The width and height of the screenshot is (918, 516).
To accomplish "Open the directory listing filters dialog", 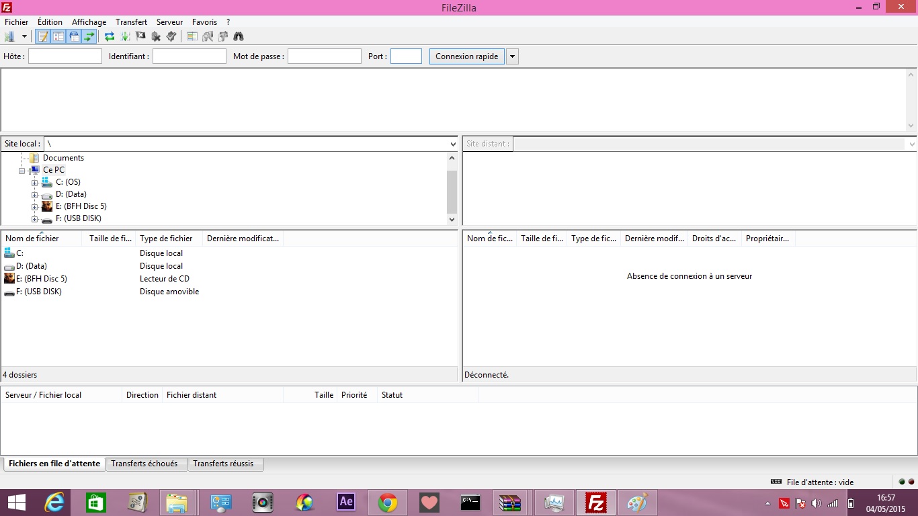I will (x=192, y=36).
